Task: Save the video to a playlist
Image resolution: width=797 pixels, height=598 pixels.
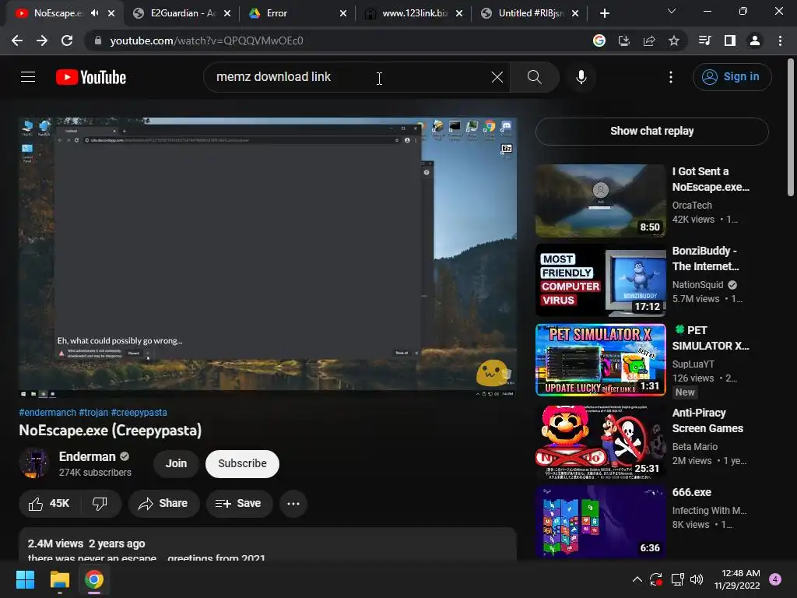Action: click(x=239, y=504)
